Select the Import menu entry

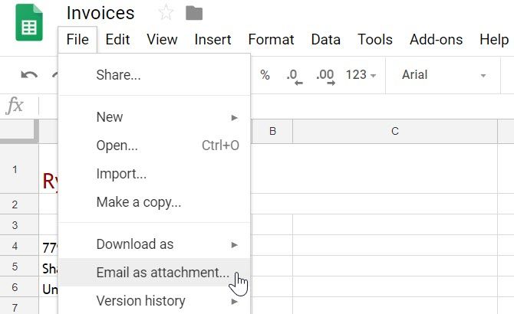point(121,174)
